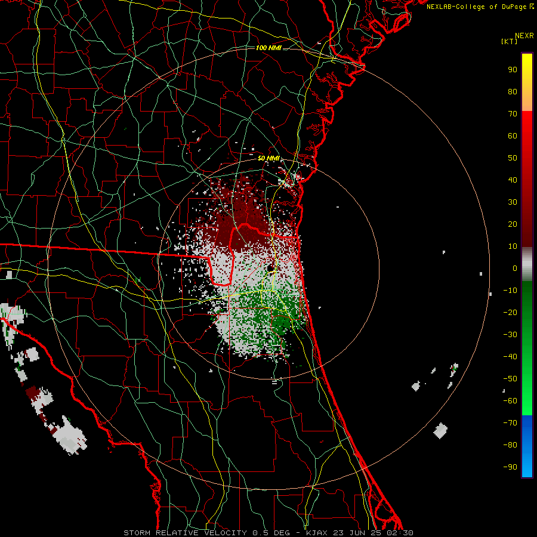The image size is (537, 537).
Task: Click the -20 value on the velocity scale
Action: (x=510, y=312)
